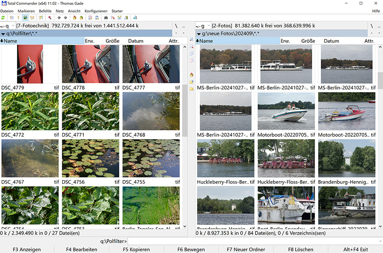Viewport: 383px width, 253px height.
Task: Toggle brief view mode in toolbar
Action: 11,18
